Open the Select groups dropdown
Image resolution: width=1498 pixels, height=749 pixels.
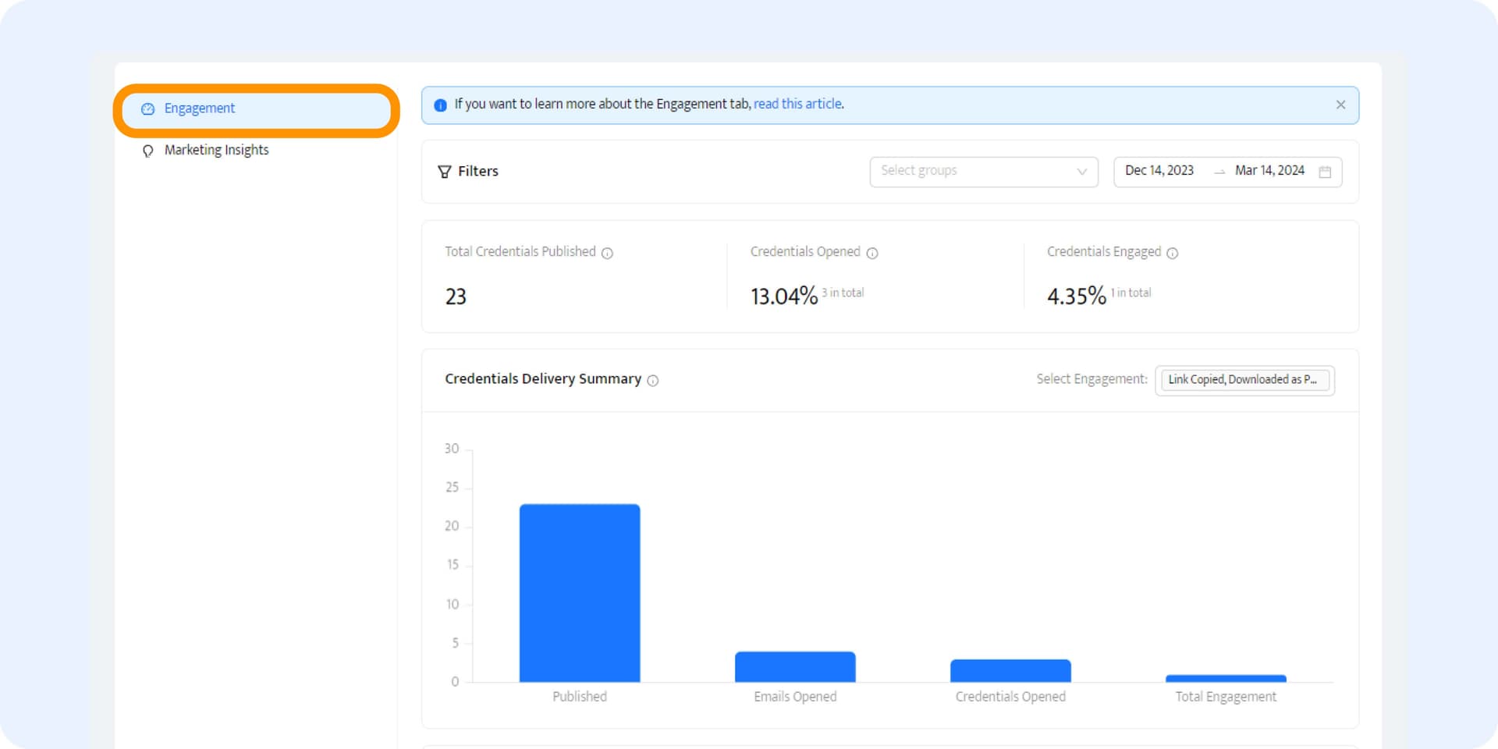click(983, 171)
